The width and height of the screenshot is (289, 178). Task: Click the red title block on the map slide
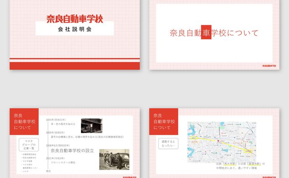[164, 121]
